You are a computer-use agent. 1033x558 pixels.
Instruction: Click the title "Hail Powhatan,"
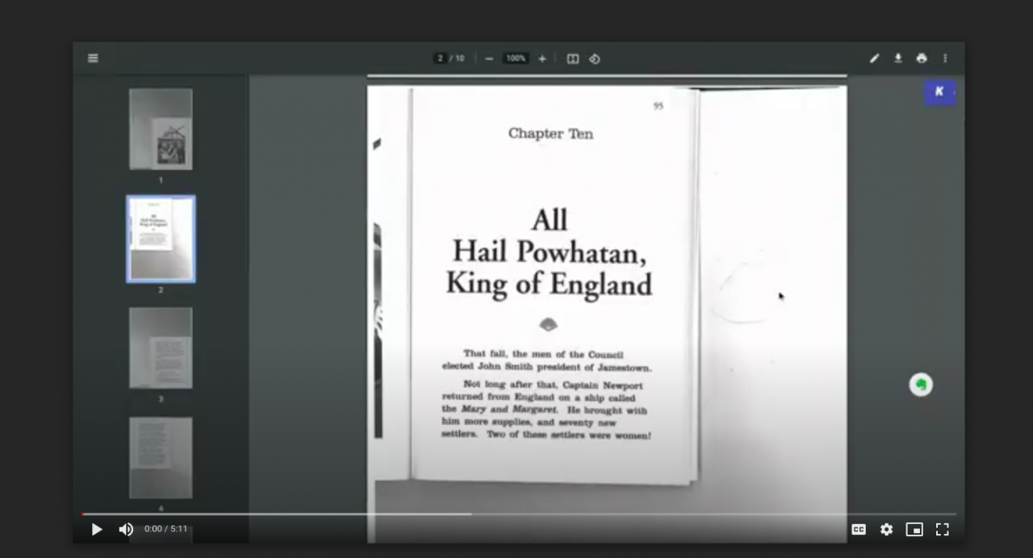pyautogui.click(x=549, y=252)
